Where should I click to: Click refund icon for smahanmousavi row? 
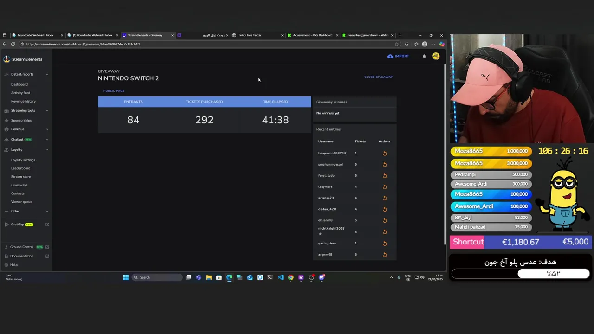tap(385, 165)
